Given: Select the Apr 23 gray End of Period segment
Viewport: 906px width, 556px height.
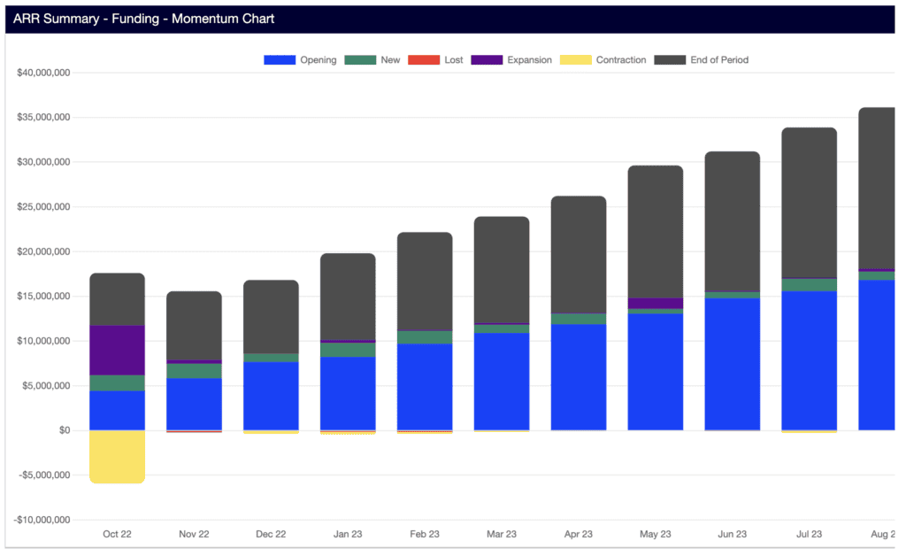Looking at the screenshot, I should click(579, 255).
